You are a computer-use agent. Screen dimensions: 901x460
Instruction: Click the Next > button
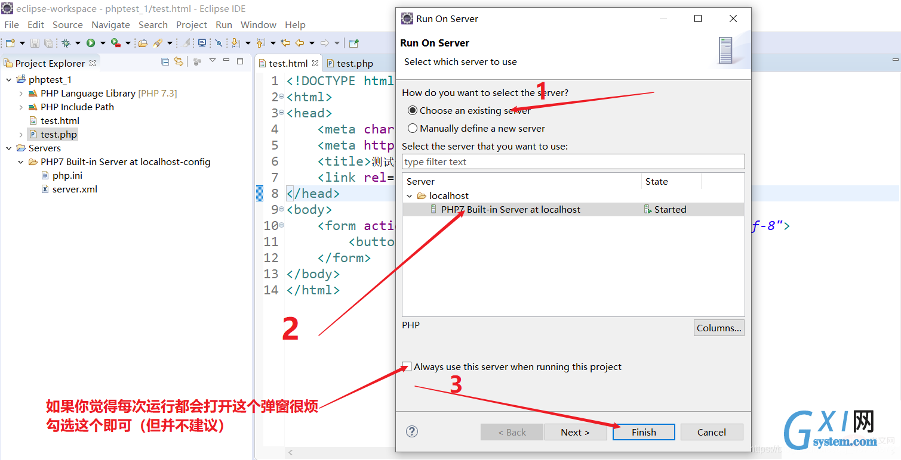coord(576,432)
